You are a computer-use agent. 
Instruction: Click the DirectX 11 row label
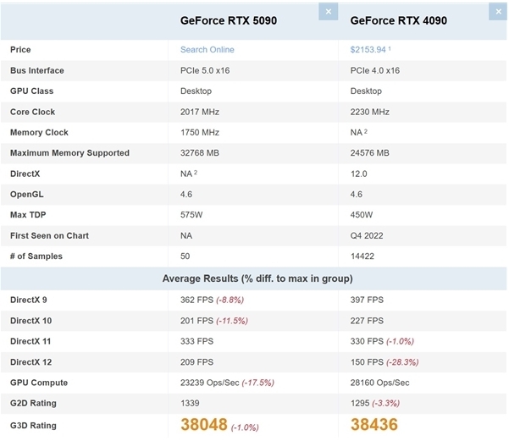(x=30, y=341)
